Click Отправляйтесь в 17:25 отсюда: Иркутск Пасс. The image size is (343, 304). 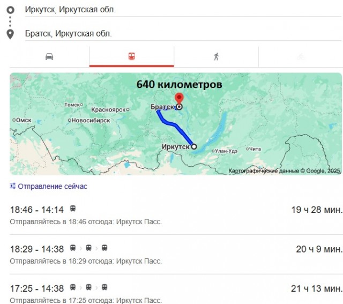pyautogui.click(x=86, y=300)
